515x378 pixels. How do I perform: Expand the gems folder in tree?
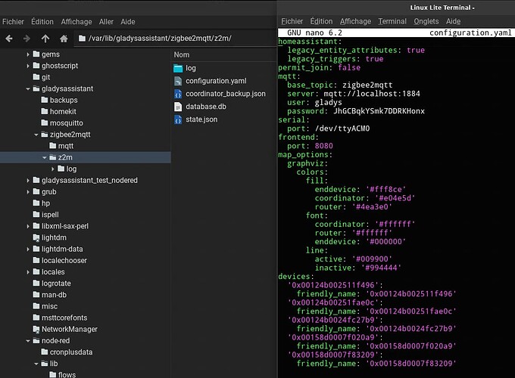point(28,54)
